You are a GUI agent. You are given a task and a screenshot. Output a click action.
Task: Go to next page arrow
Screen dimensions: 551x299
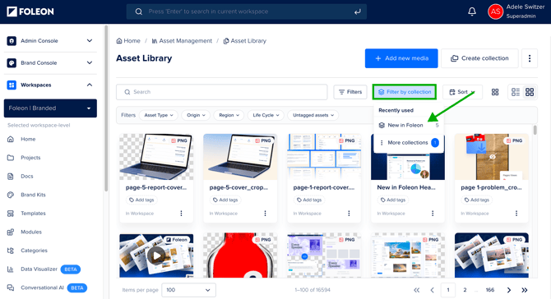point(509,290)
